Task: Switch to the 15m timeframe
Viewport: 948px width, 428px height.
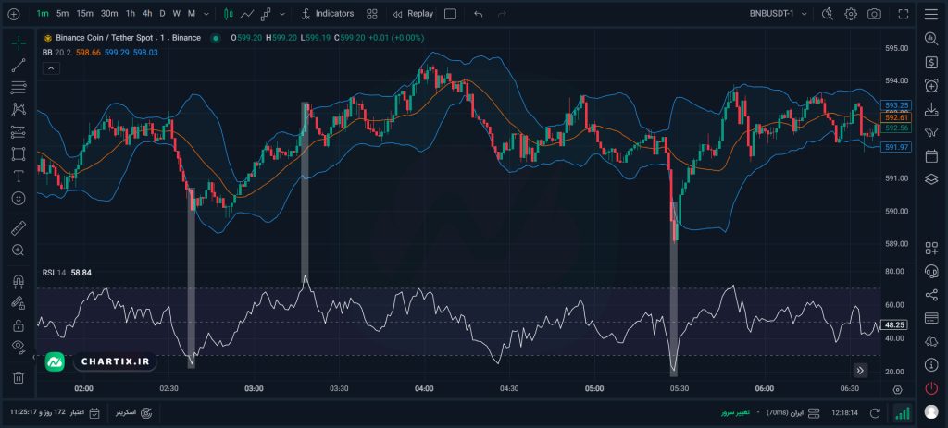Action: pyautogui.click(x=84, y=14)
